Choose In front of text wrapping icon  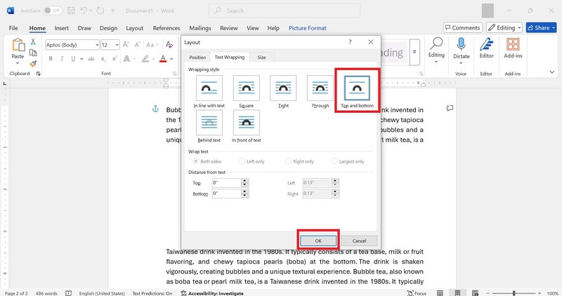pyautogui.click(x=247, y=123)
